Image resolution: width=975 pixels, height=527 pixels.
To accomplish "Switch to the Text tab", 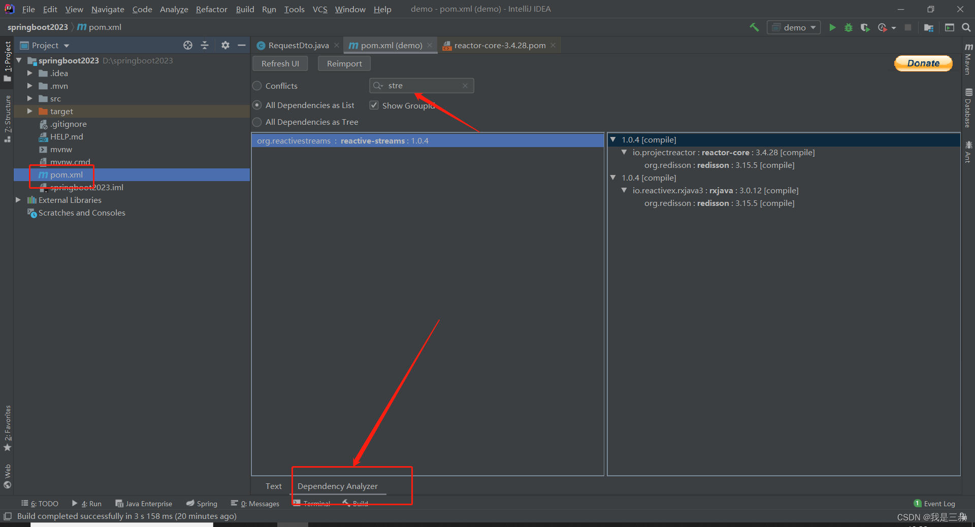I will [273, 486].
